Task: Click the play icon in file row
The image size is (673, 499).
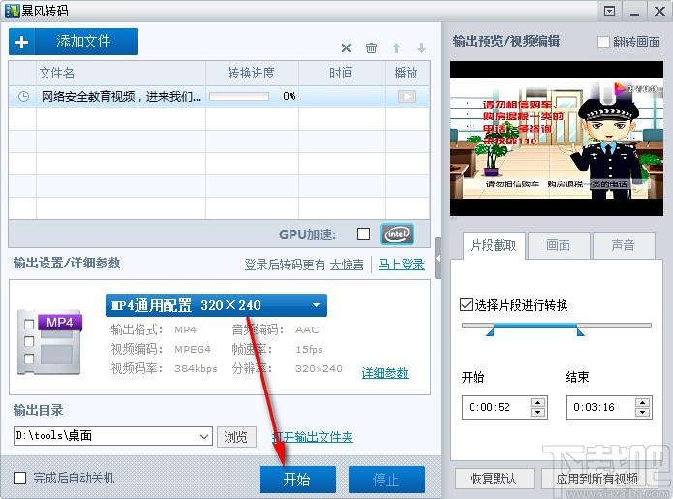Action: coord(407,97)
